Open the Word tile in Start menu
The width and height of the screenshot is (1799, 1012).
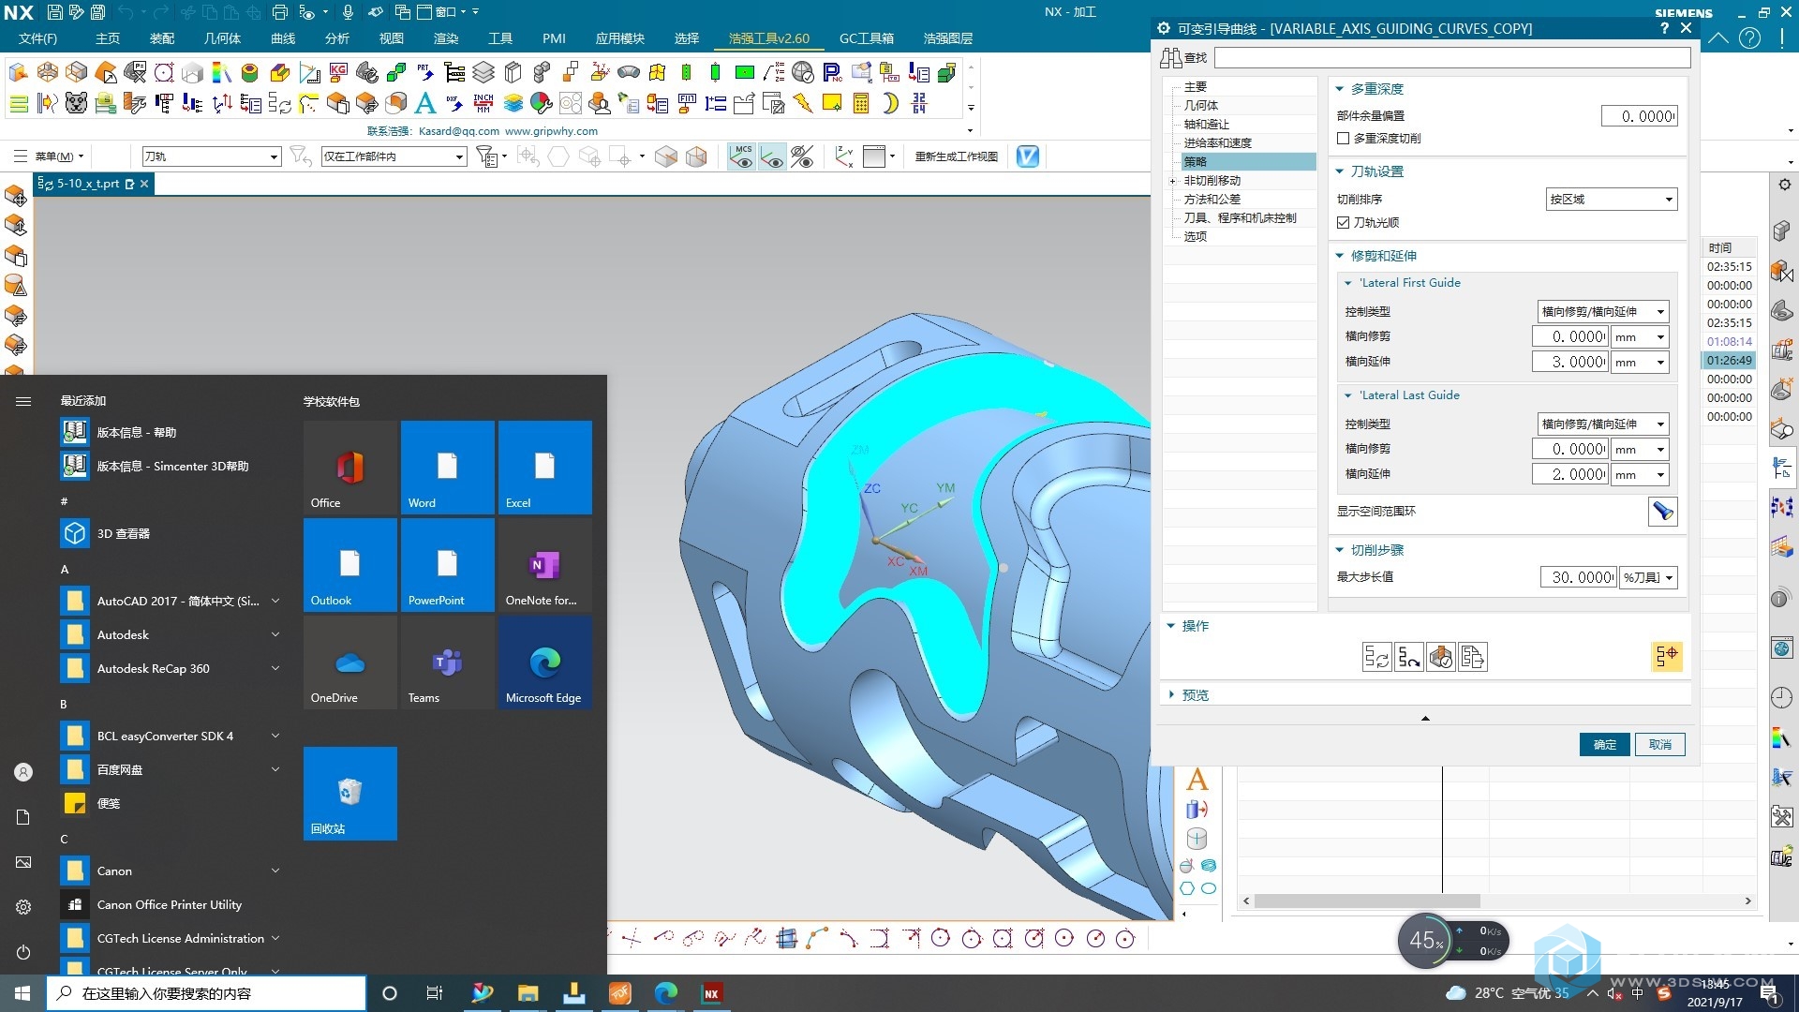[447, 467]
